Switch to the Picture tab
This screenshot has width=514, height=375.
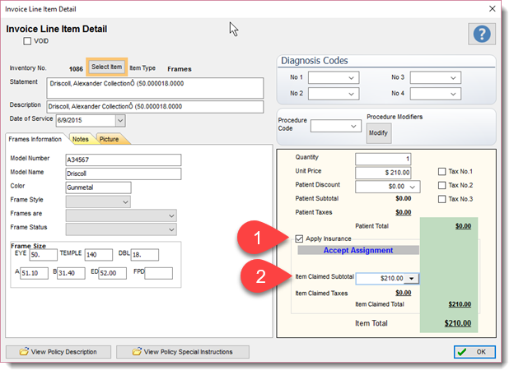pyautogui.click(x=110, y=139)
